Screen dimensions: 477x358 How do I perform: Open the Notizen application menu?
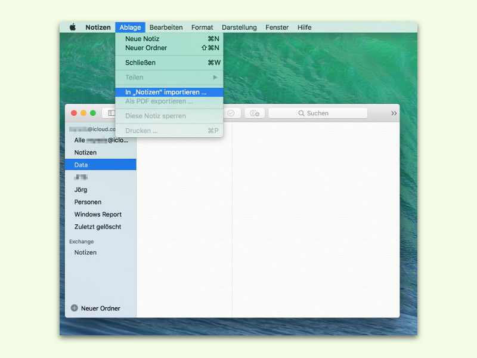coord(98,27)
